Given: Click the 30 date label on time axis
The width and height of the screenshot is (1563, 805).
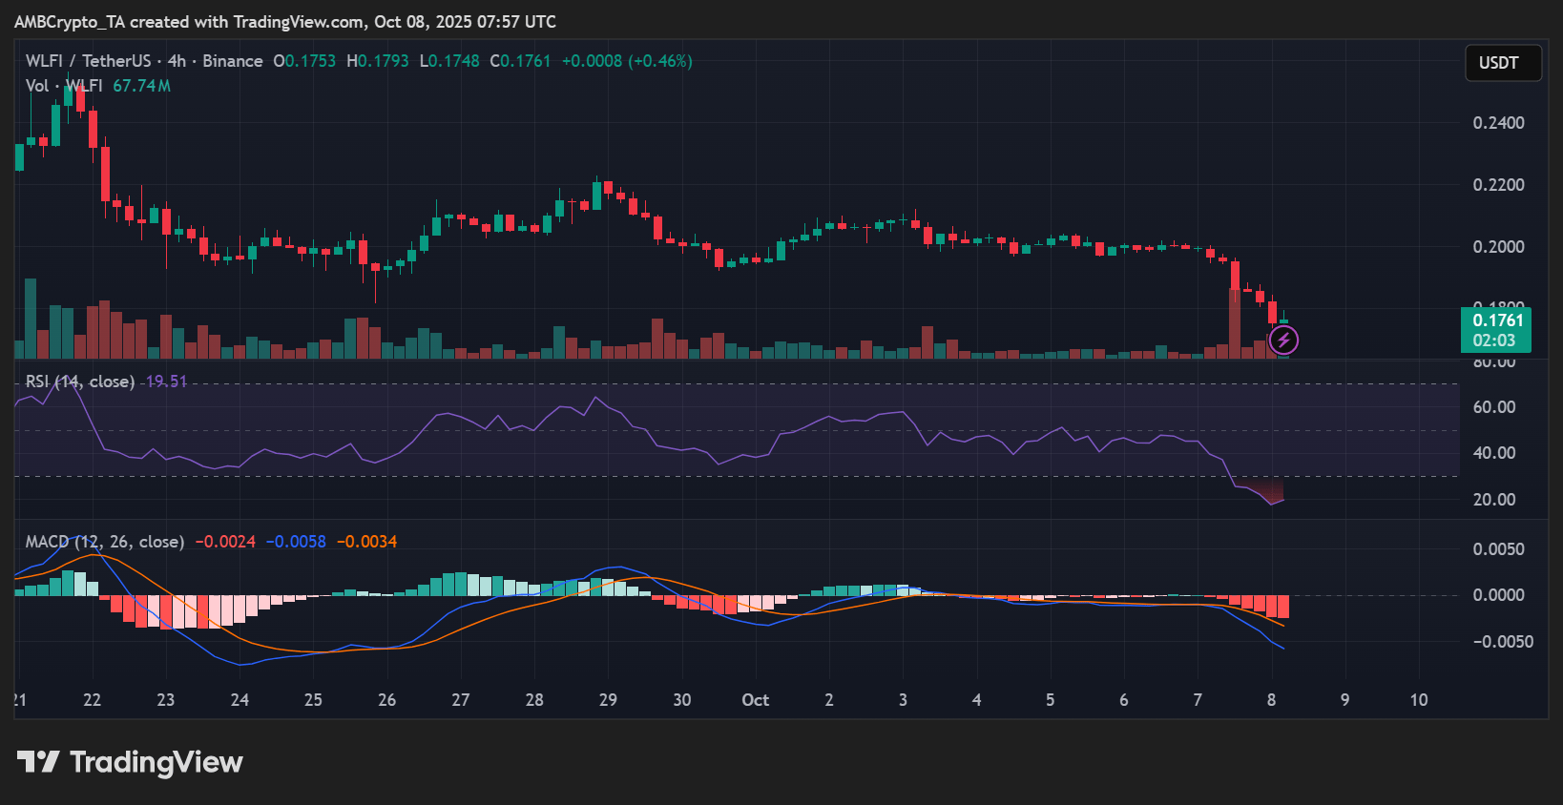Looking at the screenshot, I should click(681, 700).
